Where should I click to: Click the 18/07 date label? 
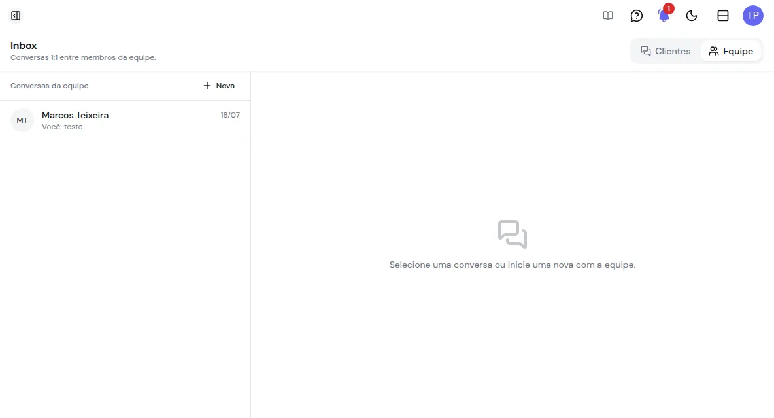coord(230,116)
